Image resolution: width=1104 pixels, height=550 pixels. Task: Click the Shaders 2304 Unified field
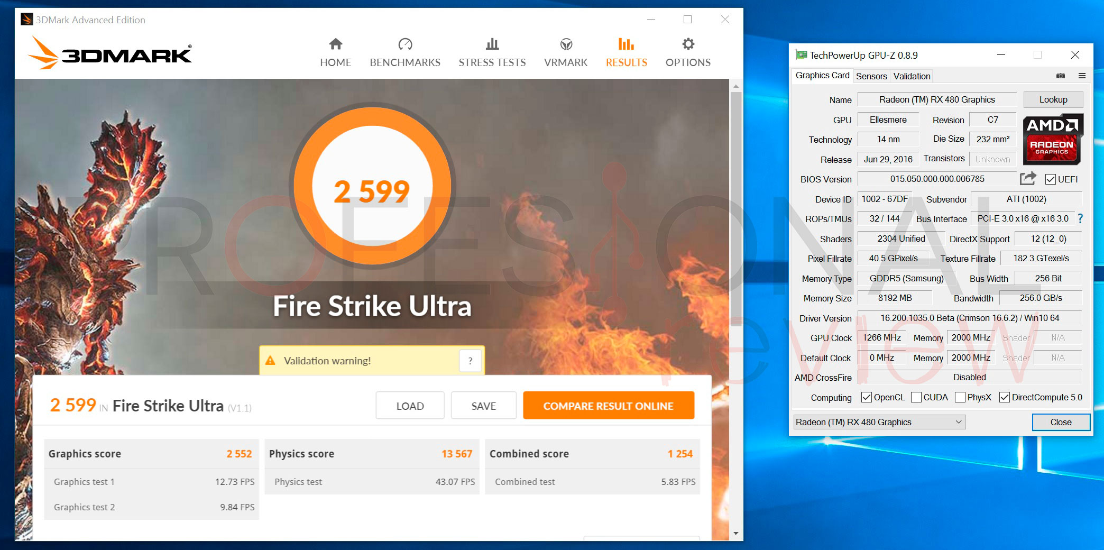[x=901, y=239]
